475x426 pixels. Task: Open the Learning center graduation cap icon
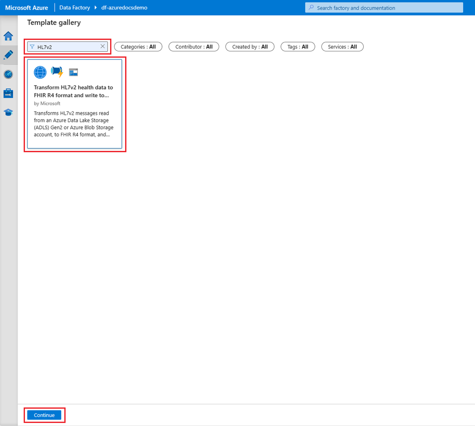click(9, 112)
